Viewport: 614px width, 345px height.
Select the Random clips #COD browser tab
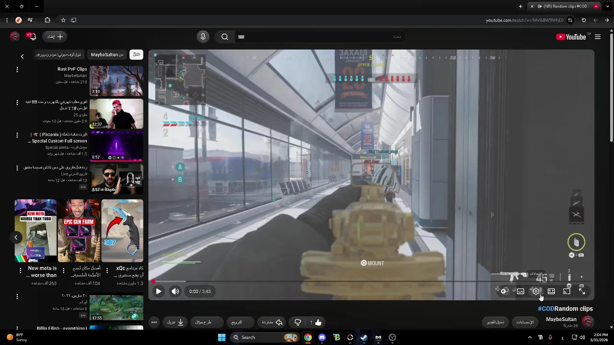[x=564, y=6]
